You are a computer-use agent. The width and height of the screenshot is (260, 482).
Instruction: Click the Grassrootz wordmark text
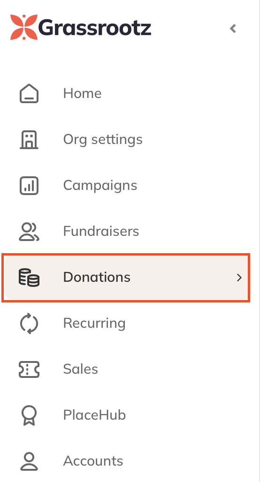[x=95, y=28]
